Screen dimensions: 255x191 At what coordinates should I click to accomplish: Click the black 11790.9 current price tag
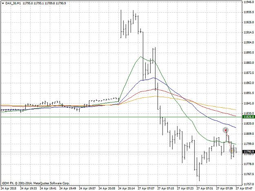[248, 152]
